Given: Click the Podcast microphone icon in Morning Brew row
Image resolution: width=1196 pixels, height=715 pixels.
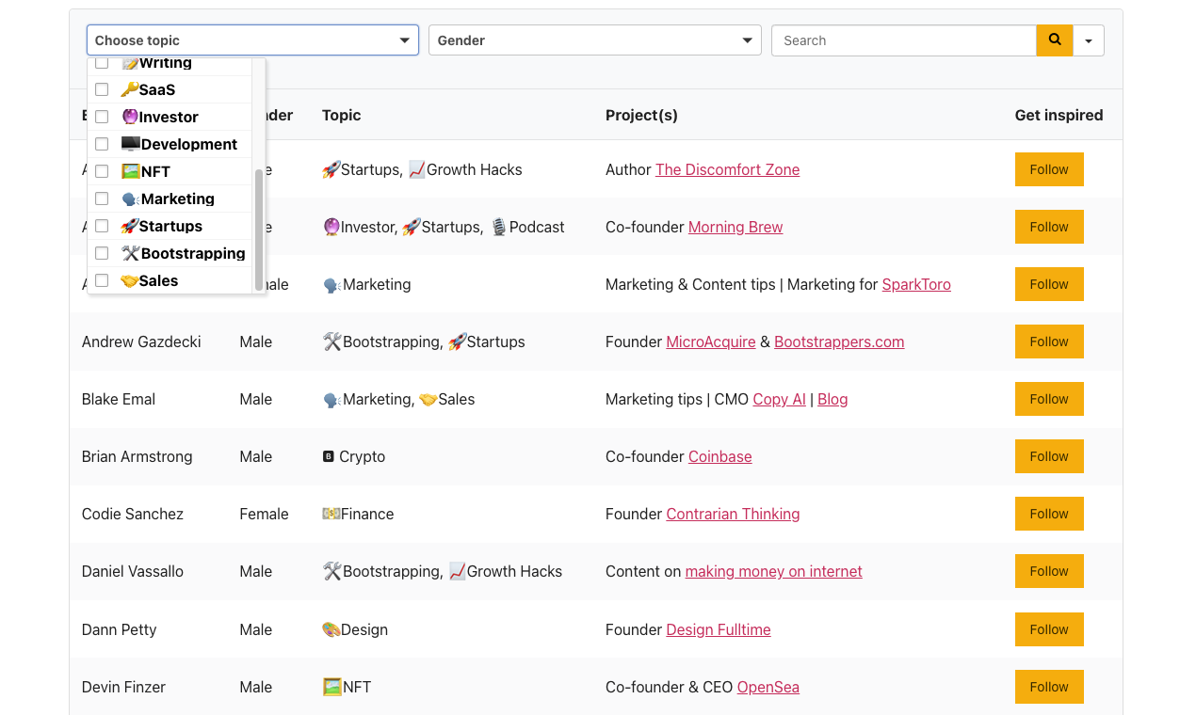Looking at the screenshot, I should [x=499, y=227].
